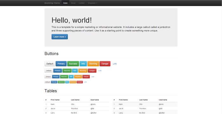Click Thornton cell in striped second table
The width and height of the screenshot is (222, 114).
[x=143, y=109]
